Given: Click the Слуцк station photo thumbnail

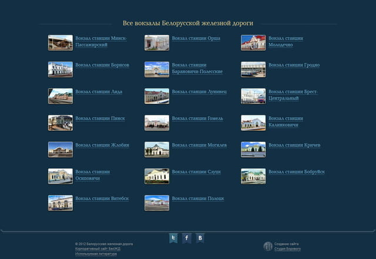Looking at the screenshot, I should click(157, 176).
